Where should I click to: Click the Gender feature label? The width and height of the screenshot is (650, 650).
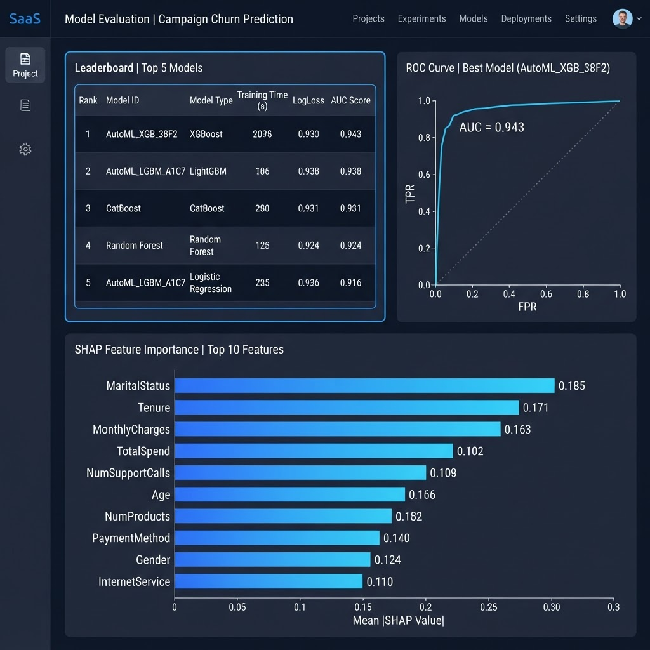click(x=153, y=560)
